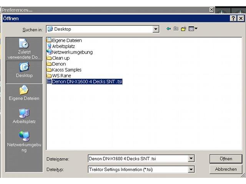Expand the Dateiname dropdown arrow

(191, 158)
